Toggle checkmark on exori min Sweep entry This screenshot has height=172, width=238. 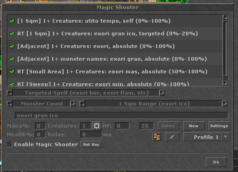[x=12, y=84]
